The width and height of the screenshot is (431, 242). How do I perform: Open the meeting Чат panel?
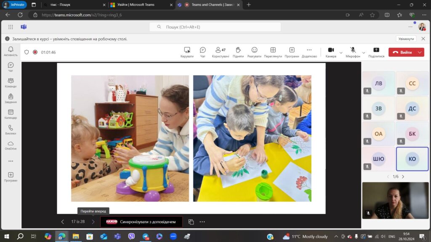(202, 52)
